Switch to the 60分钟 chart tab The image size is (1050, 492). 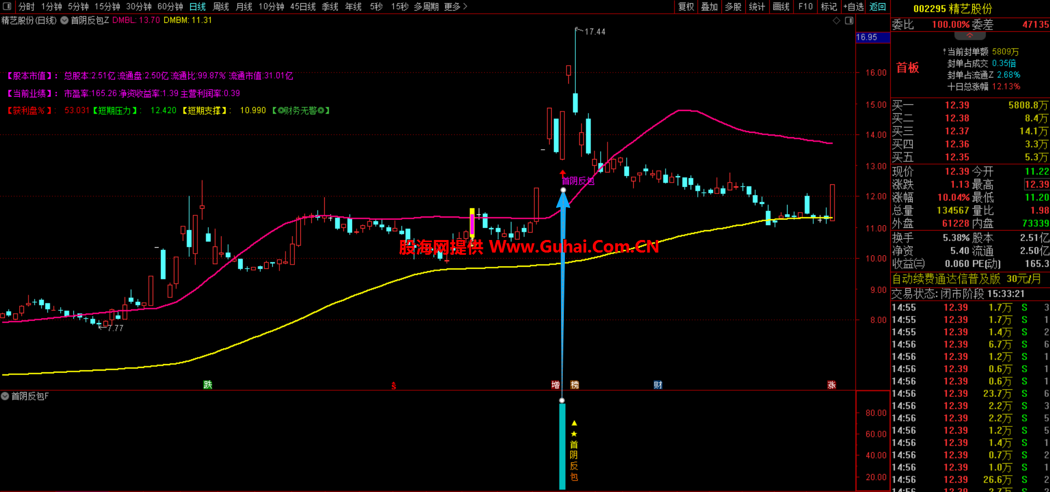click(170, 7)
